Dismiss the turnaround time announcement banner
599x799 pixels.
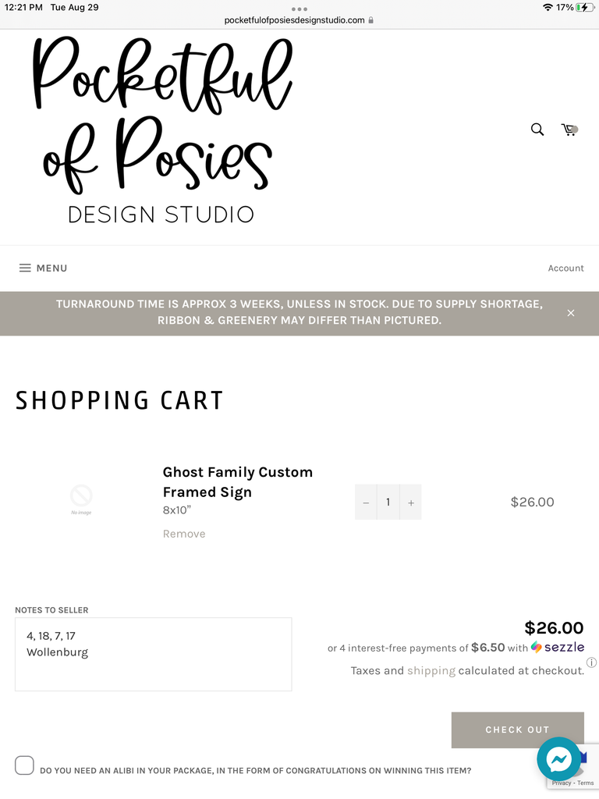pos(570,313)
